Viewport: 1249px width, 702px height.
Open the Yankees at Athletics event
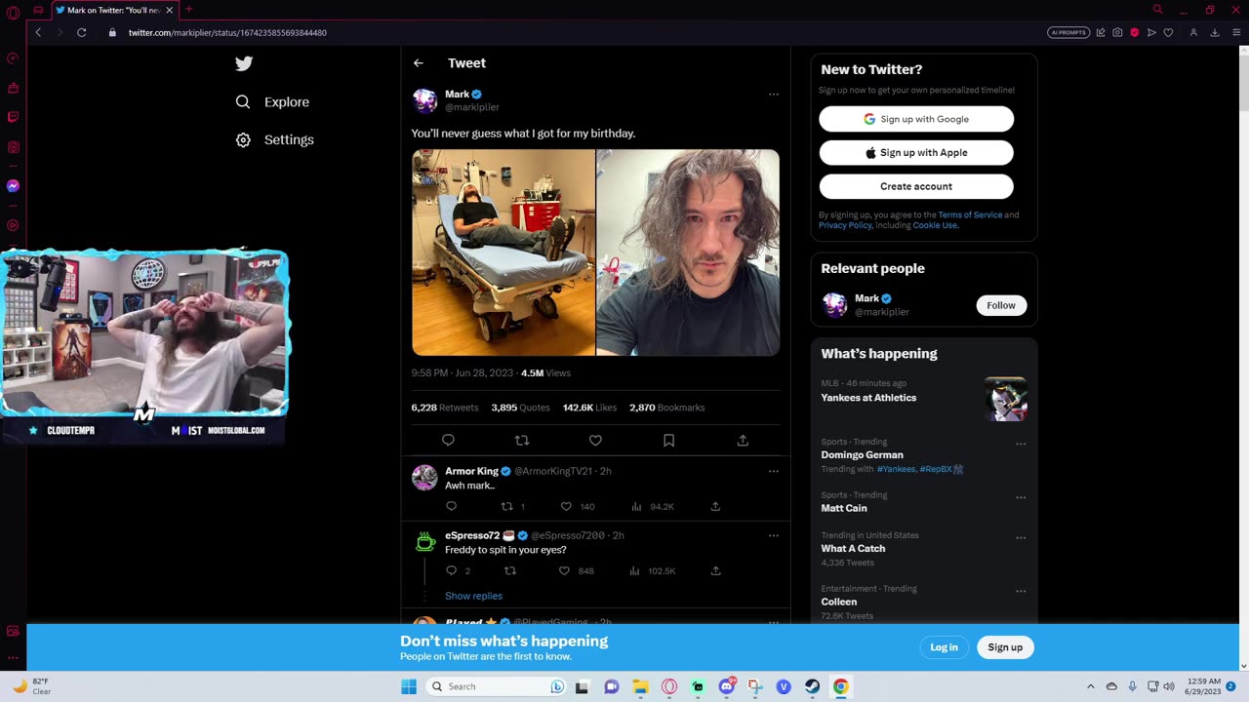coord(924,398)
